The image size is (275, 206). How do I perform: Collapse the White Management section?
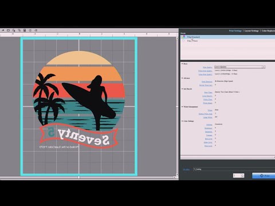point(182,106)
